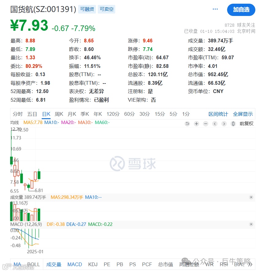Click the 8728 球友关注 followers text
Image resolution: width=259 pixels, height=272 pixels.
click(240, 25)
